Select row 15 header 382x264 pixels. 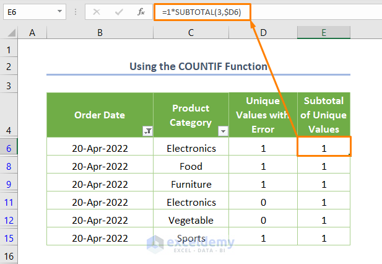[x=9, y=238]
